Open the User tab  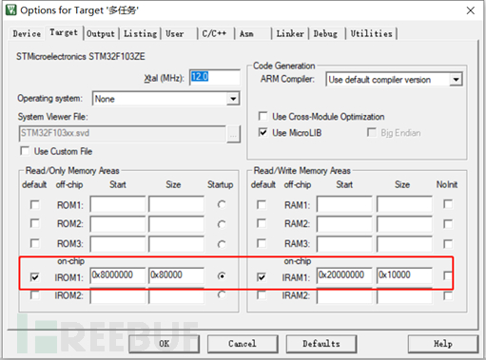(x=175, y=33)
